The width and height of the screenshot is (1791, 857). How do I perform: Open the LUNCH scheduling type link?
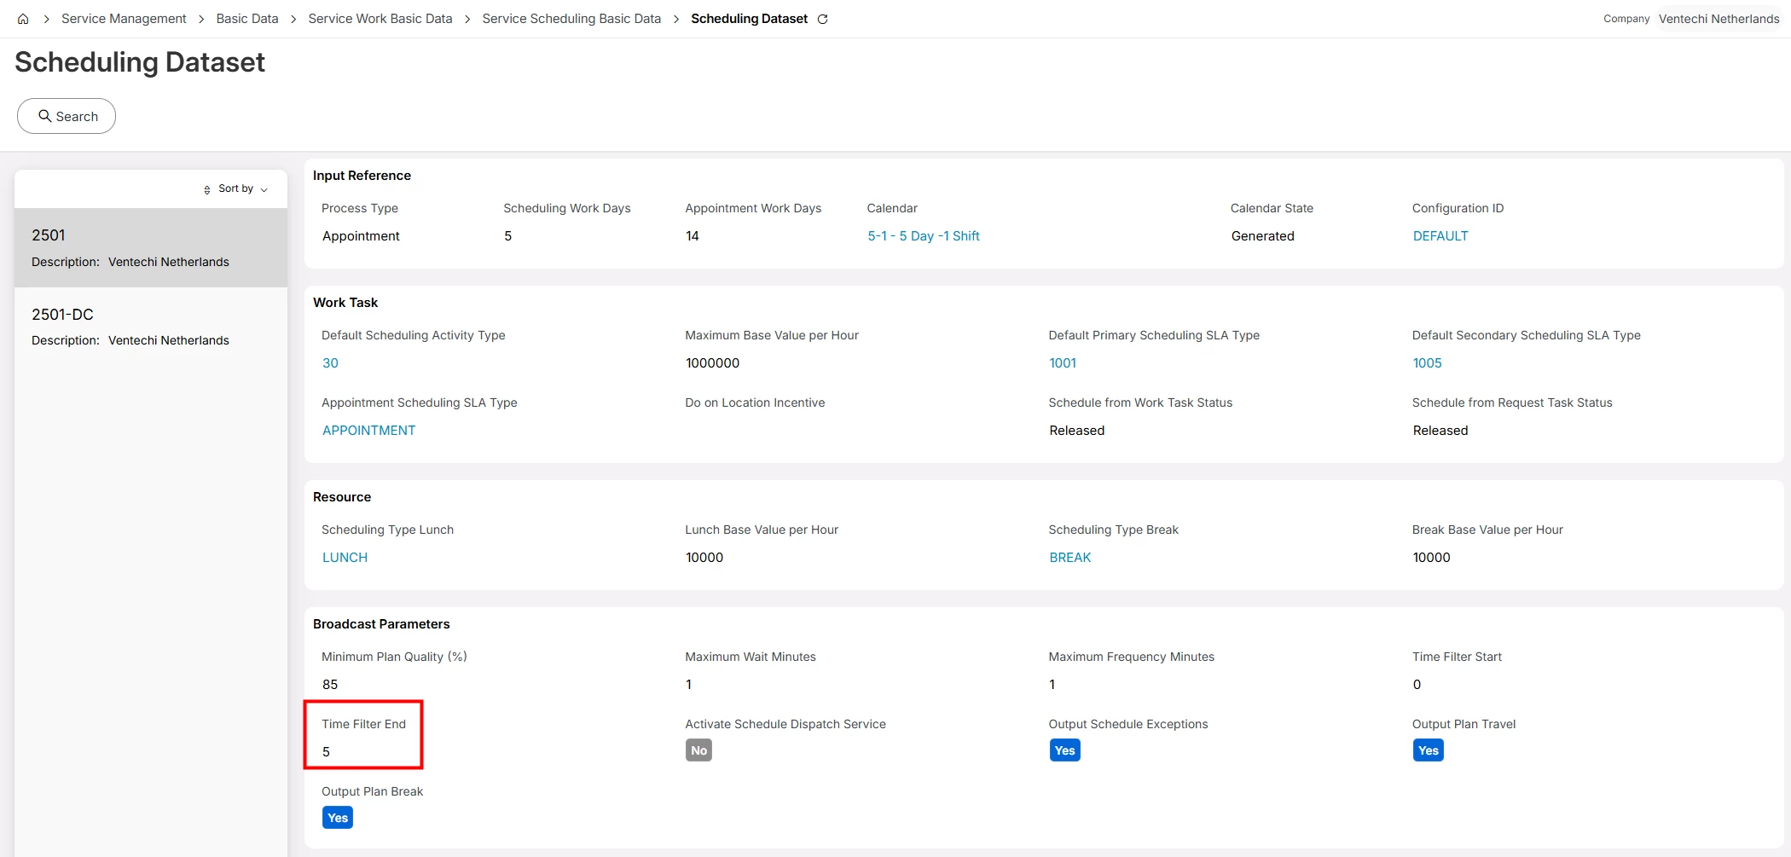click(345, 558)
